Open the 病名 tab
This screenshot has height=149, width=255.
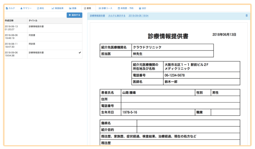(x=41, y=8)
